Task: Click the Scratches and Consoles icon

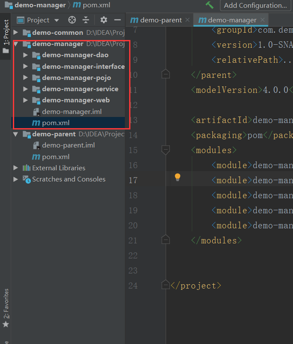Action: pos(27,179)
